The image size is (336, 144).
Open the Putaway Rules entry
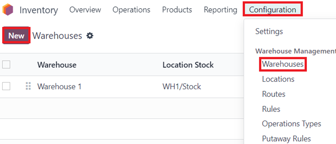tap(286, 139)
